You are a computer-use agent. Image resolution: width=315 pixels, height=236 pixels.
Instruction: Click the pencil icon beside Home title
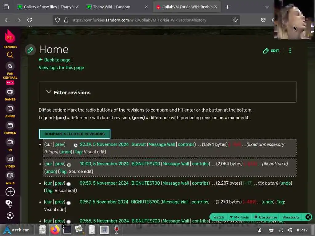click(30, 50)
